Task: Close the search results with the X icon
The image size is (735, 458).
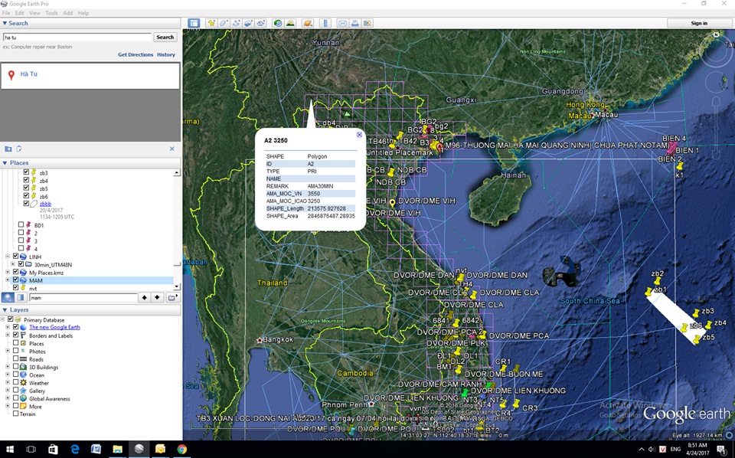Action: pyautogui.click(x=172, y=149)
